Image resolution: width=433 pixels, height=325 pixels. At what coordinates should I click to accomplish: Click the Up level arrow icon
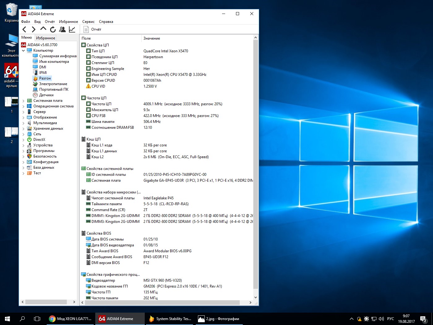coord(43,29)
